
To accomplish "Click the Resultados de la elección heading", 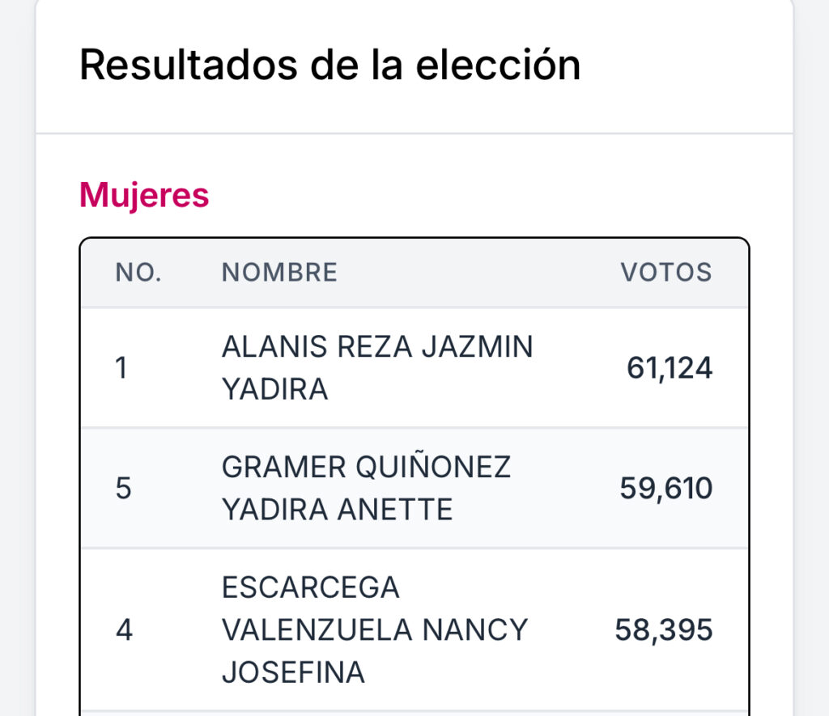I will [330, 65].
